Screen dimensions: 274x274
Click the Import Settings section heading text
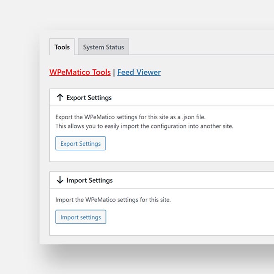[x=90, y=180]
